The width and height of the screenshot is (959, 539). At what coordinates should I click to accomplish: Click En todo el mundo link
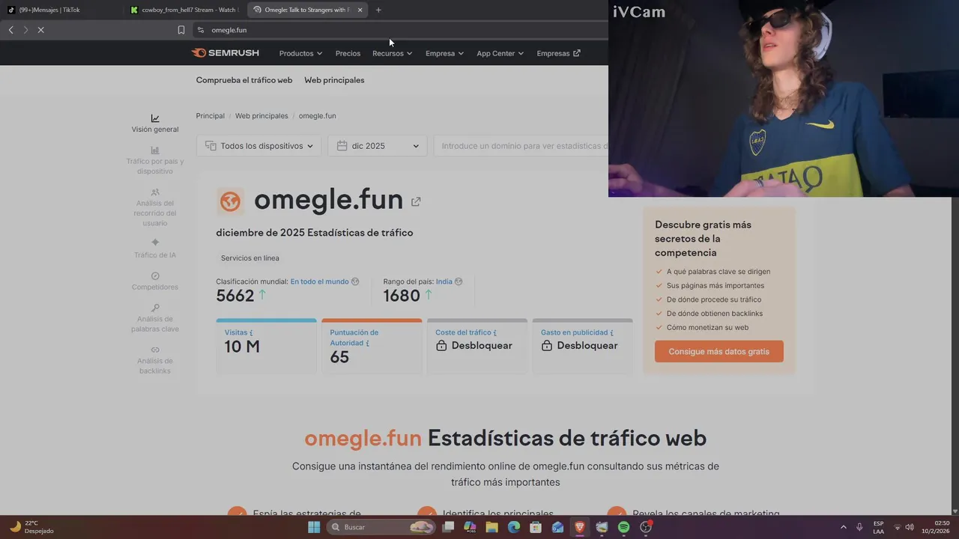[319, 281]
